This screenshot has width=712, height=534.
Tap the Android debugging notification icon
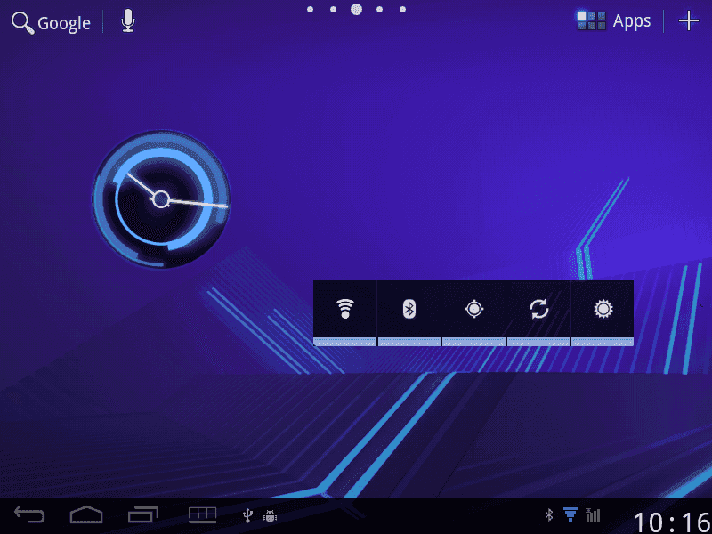(x=271, y=515)
